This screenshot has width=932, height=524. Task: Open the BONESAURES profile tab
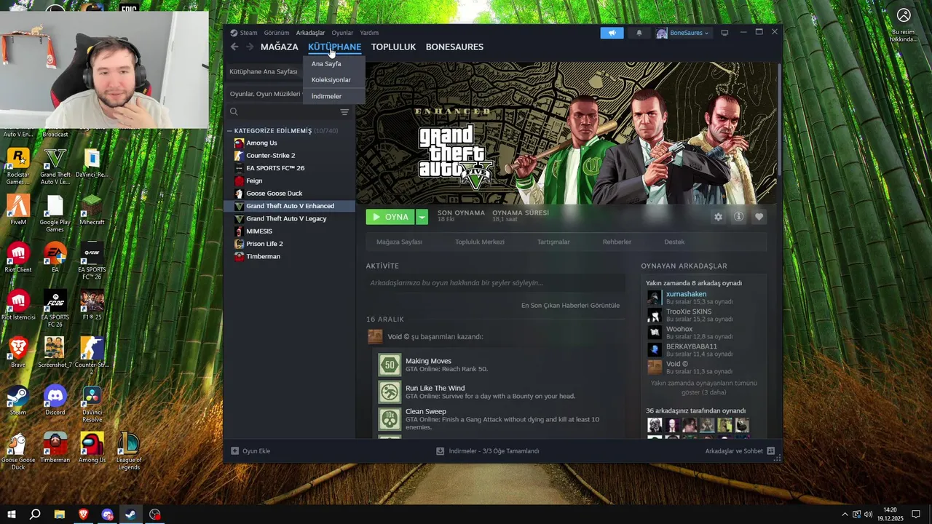[x=454, y=47]
